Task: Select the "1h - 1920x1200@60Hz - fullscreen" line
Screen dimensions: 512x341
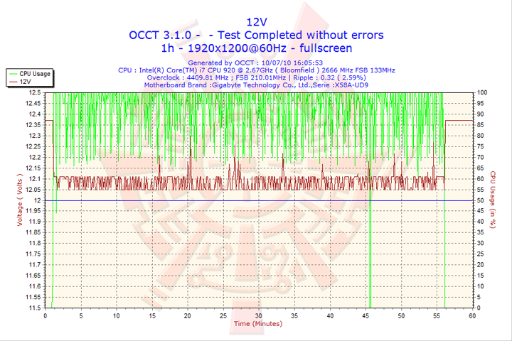Action: (x=256, y=48)
